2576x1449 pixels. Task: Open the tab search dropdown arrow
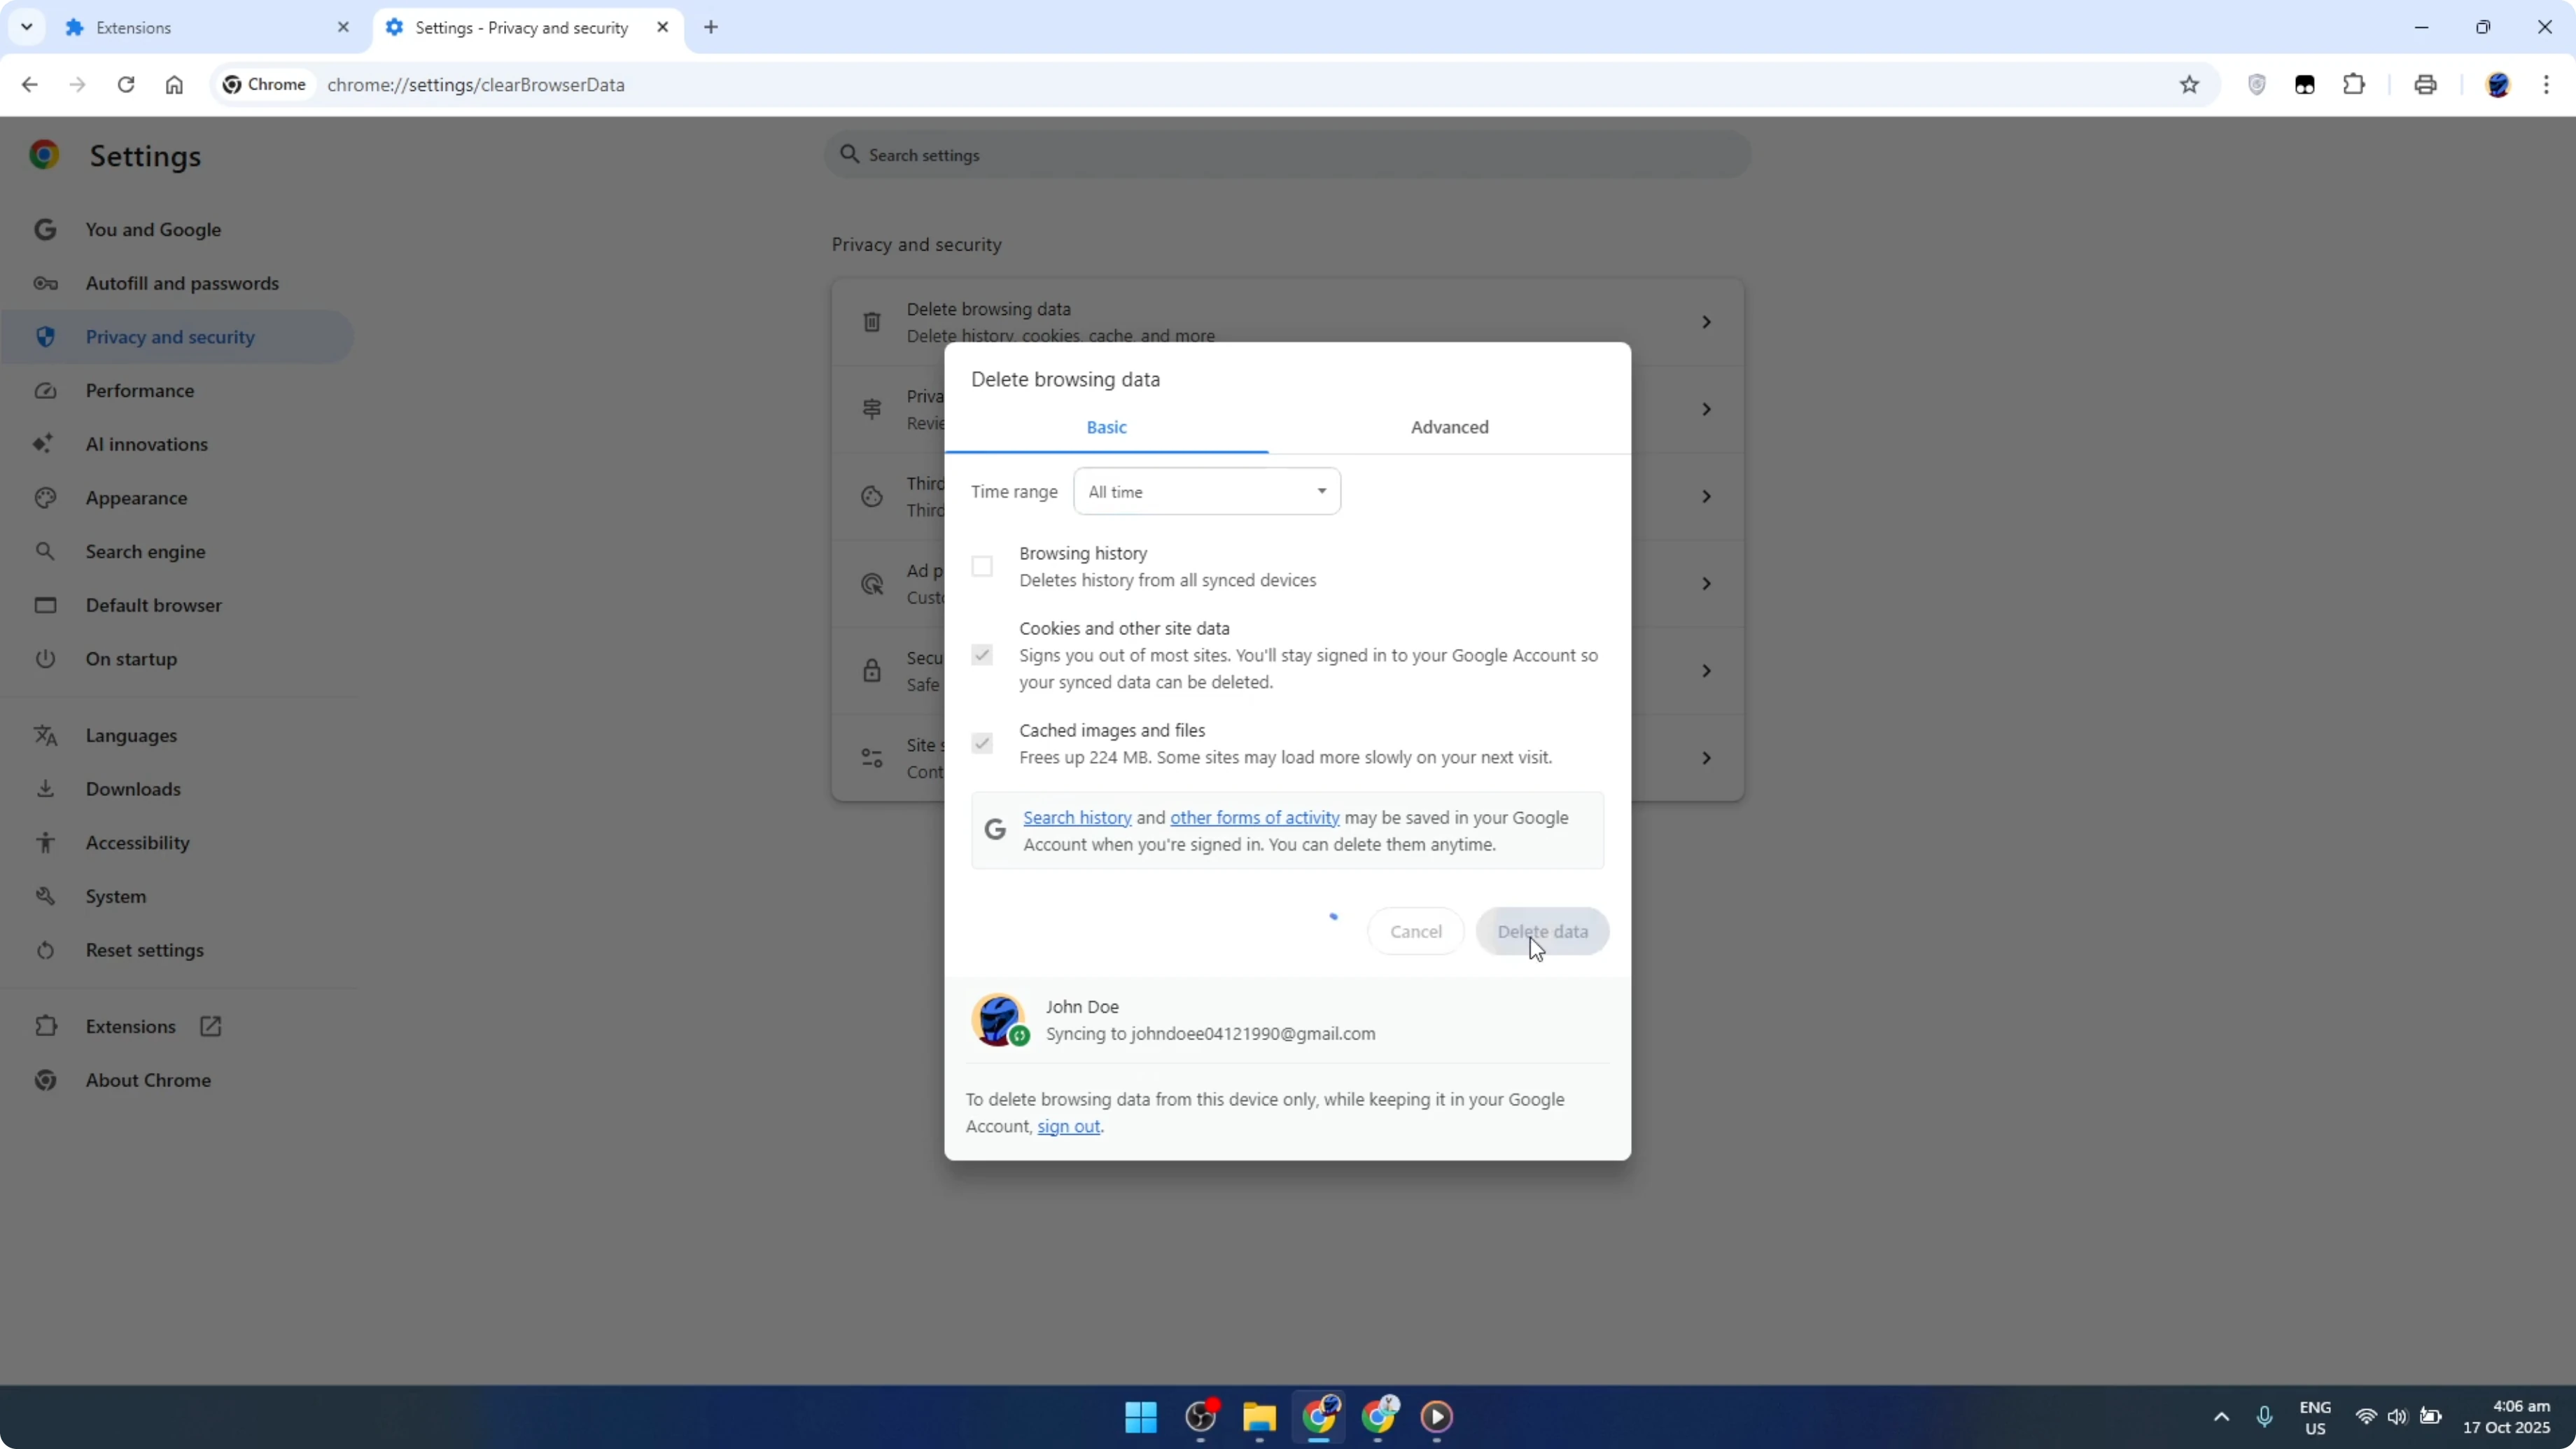click(x=27, y=27)
